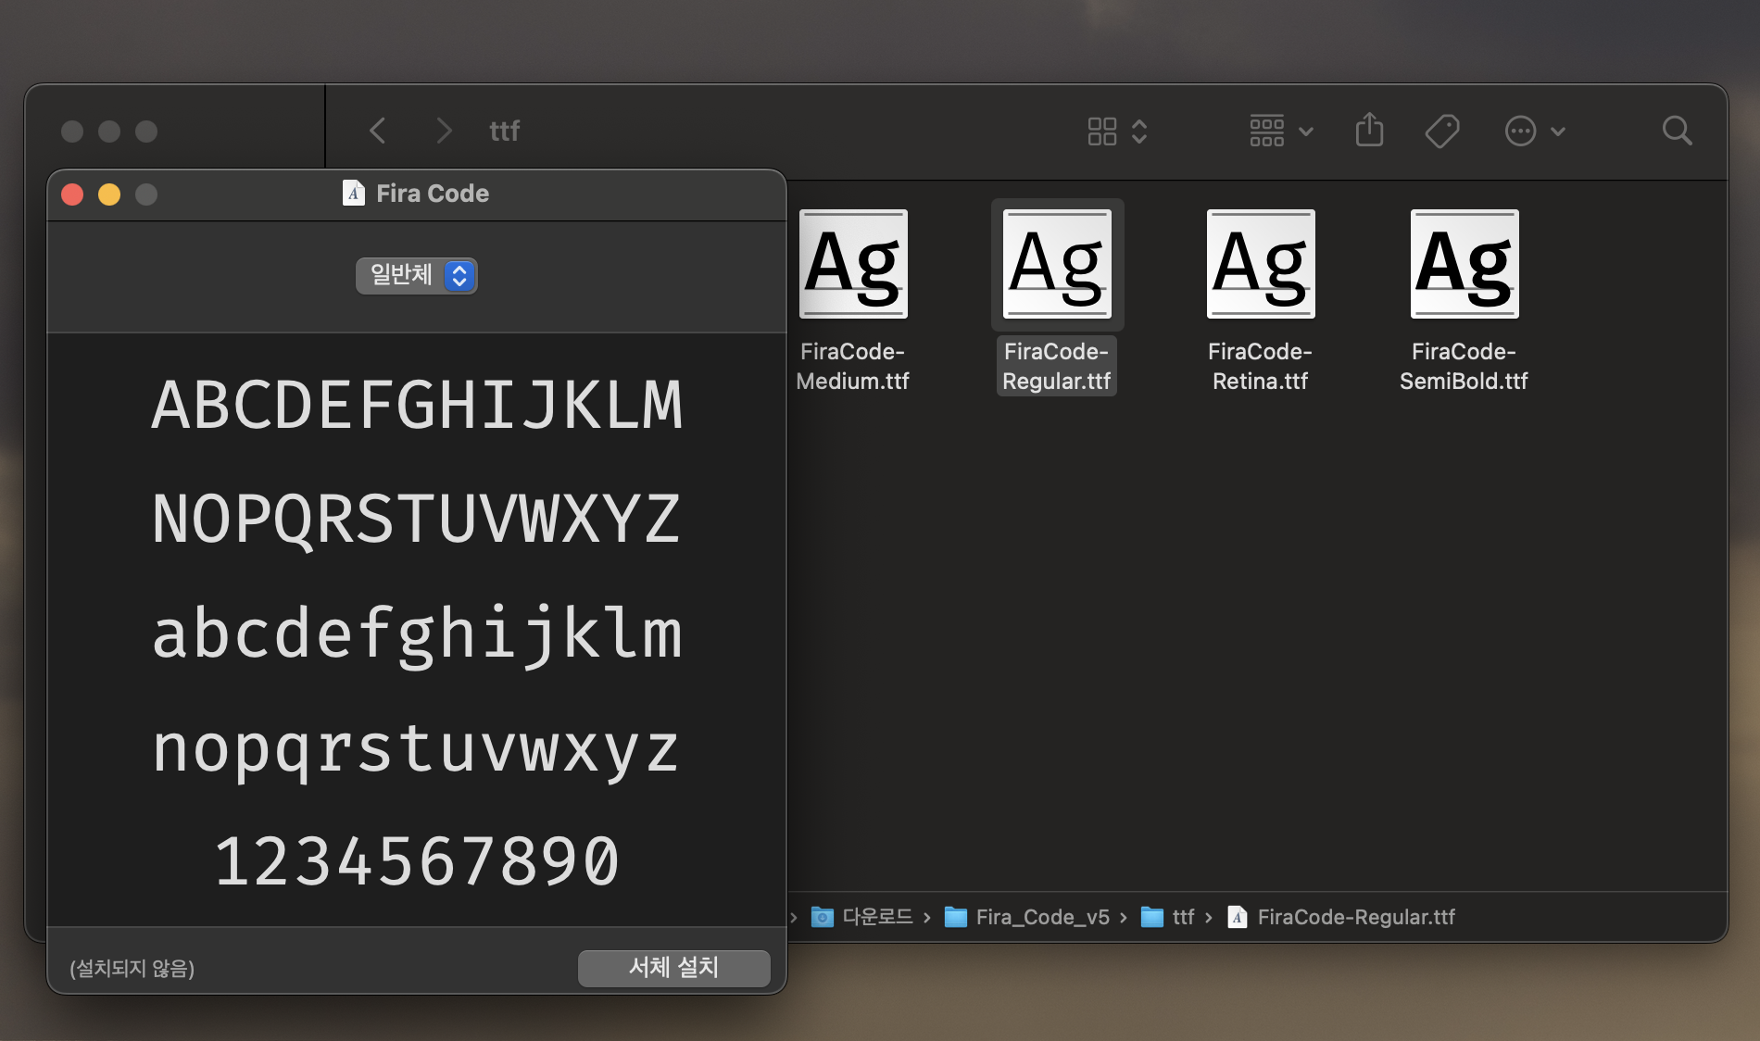Open ttf folder in the path bar
The width and height of the screenshot is (1760, 1041).
coord(1167,917)
